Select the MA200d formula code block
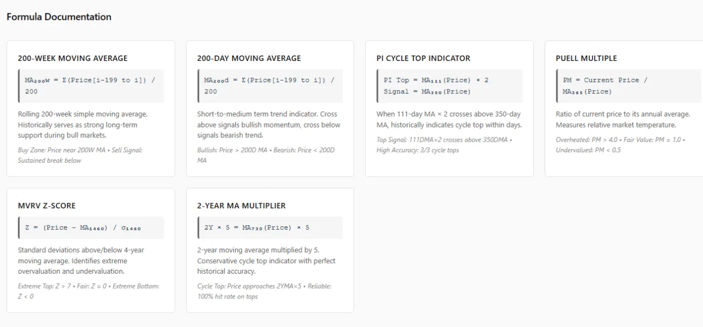Image resolution: width=703 pixels, height=327 pixels. pyautogui.click(x=270, y=86)
